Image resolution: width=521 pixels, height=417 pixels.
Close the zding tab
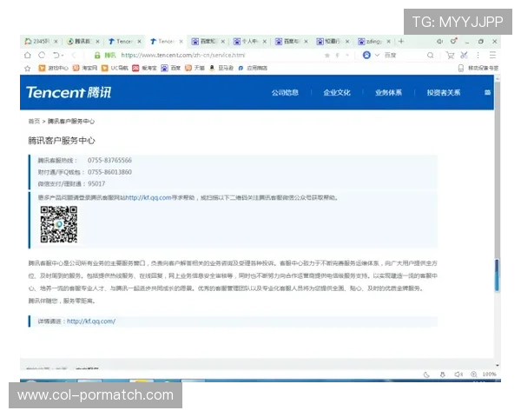pos(388,42)
